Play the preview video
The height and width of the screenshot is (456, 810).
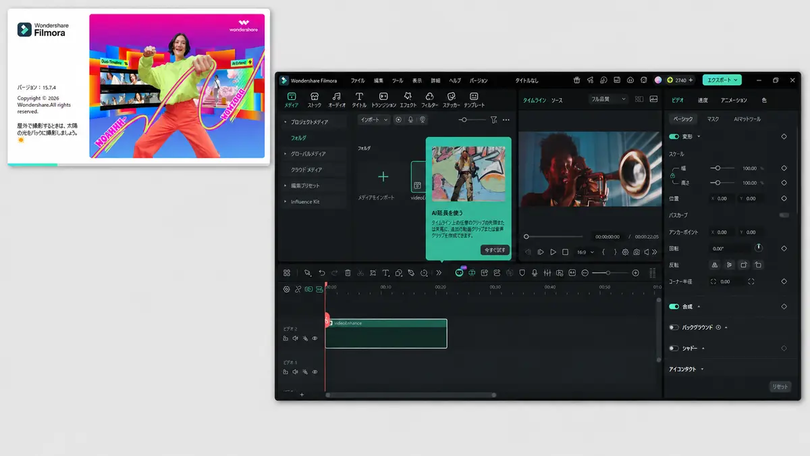pyautogui.click(x=553, y=252)
